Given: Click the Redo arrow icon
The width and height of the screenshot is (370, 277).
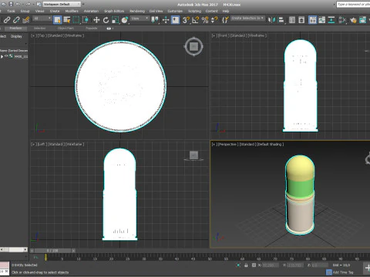Looking at the screenshot, I should click(x=28, y=4).
